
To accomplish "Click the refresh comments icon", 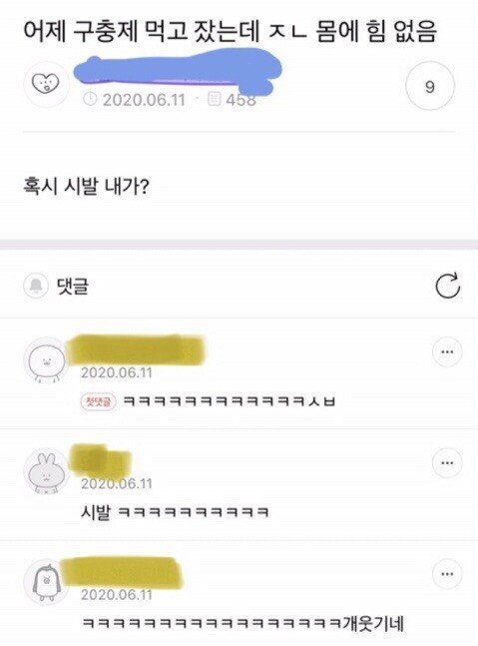I will 447,286.
